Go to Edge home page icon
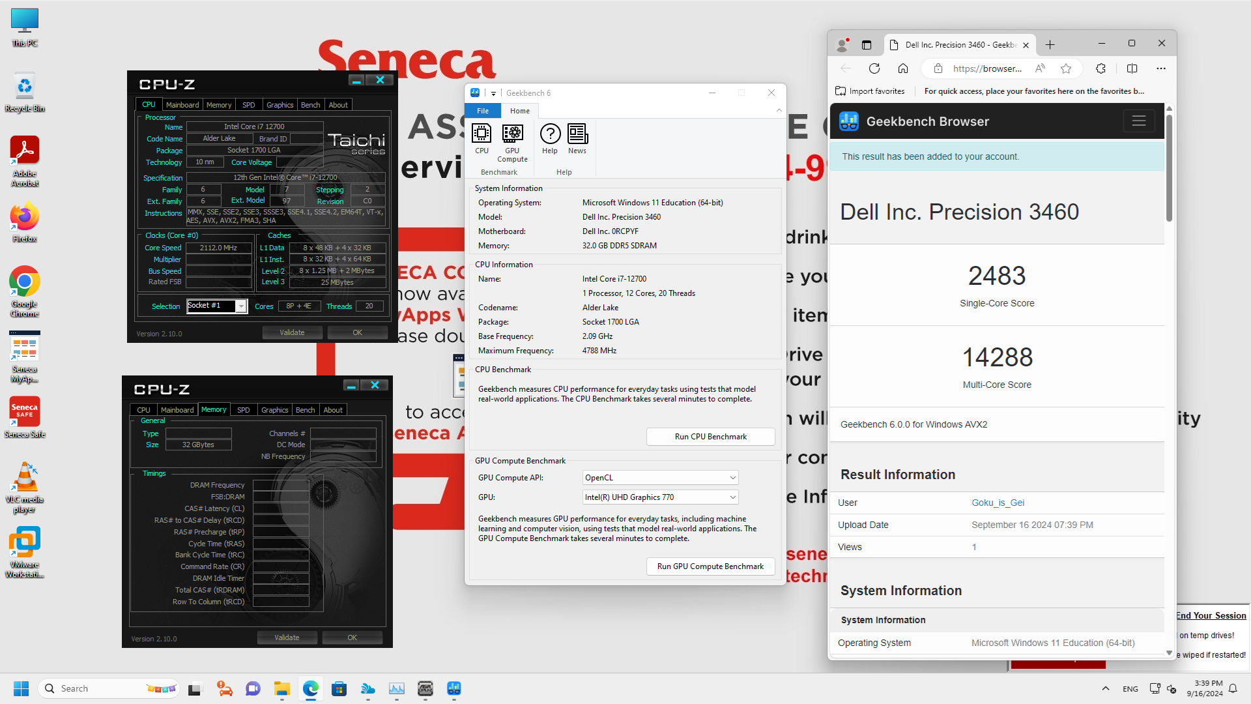Viewport: 1251px width, 704px height. (903, 68)
